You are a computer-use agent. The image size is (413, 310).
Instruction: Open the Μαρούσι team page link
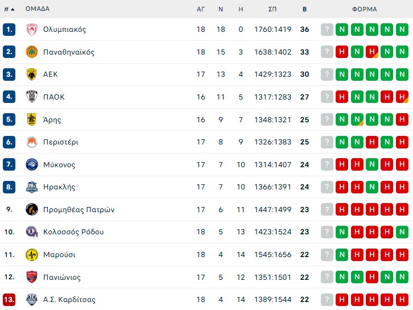tap(59, 255)
